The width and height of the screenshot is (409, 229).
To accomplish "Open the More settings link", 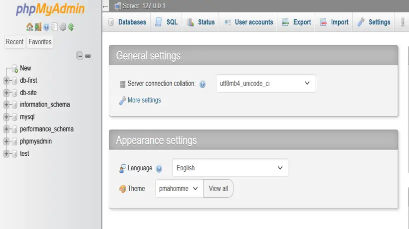I will point(144,100).
